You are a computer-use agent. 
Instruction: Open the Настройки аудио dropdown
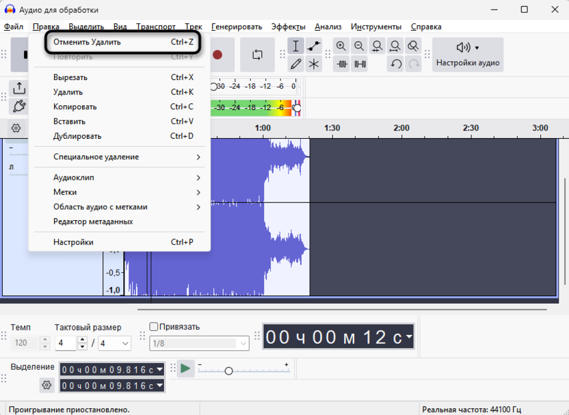[x=468, y=55]
